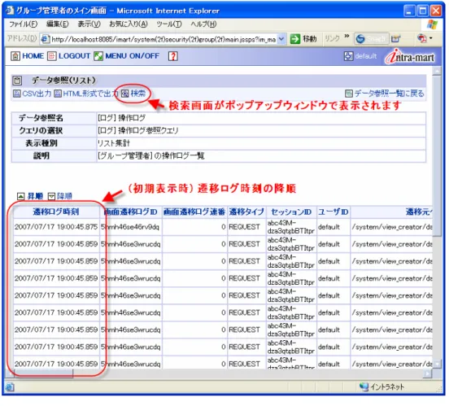The image size is (449, 406).
Task: Click the SnagIt toolbar icon
Action: (360, 39)
